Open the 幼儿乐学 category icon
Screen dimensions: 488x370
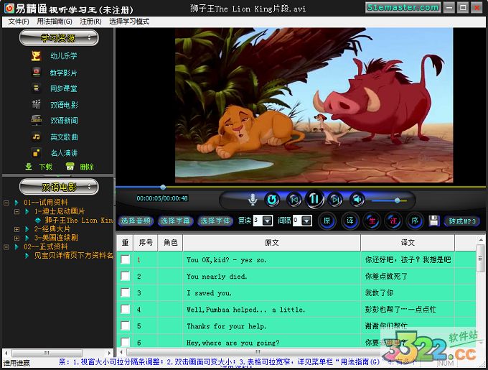(x=36, y=56)
